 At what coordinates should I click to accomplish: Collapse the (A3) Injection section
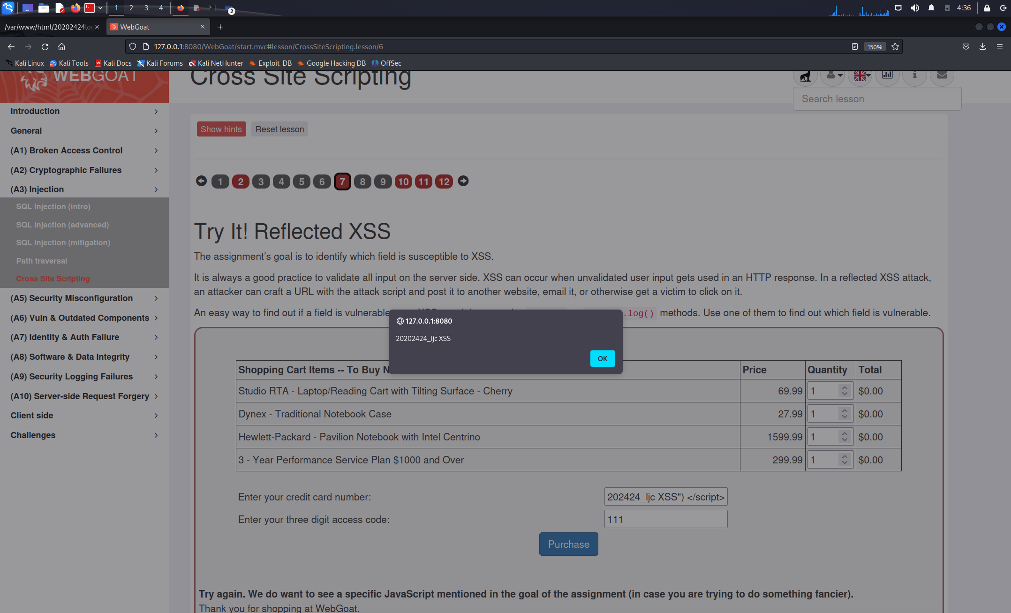84,189
